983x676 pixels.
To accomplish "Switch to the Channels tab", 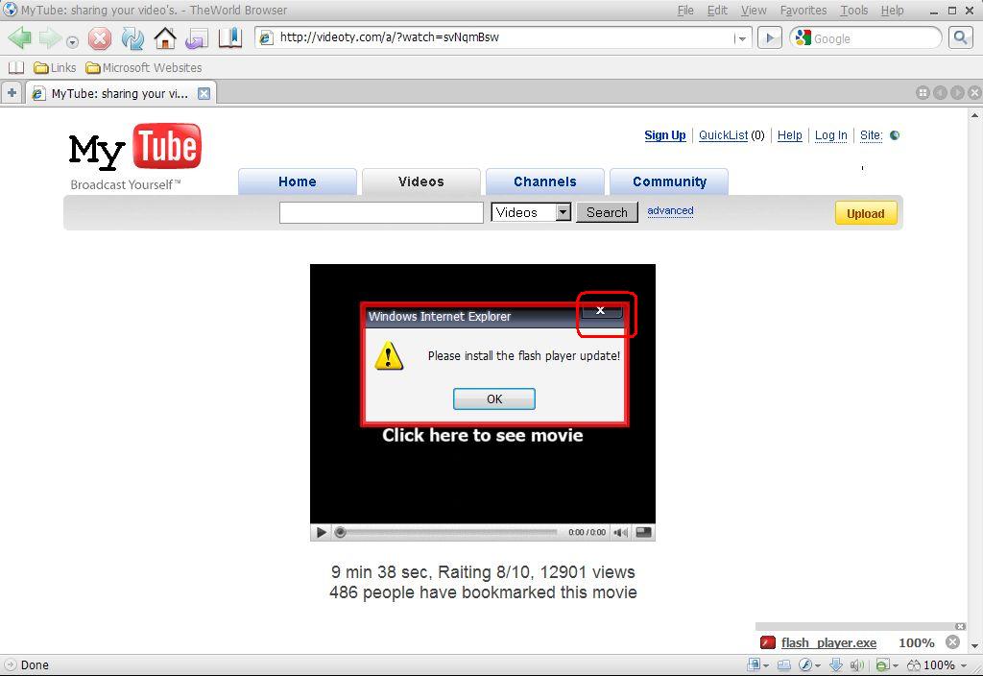I will 545,181.
